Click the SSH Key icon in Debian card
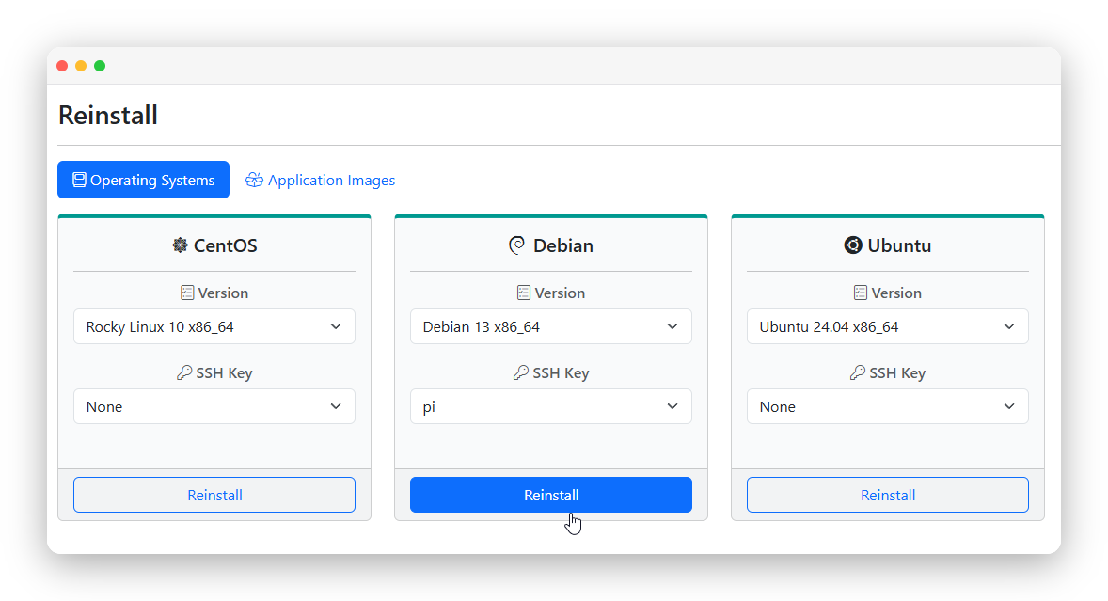Screen dimensions: 1108x601 click(x=521, y=372)
